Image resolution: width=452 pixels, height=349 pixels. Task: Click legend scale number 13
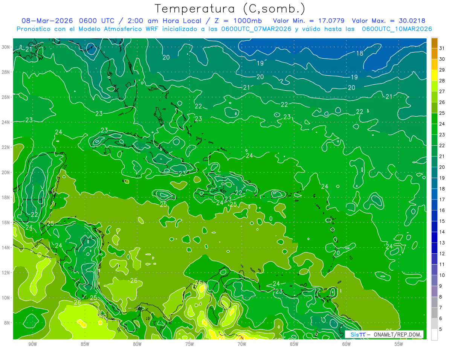442,243
